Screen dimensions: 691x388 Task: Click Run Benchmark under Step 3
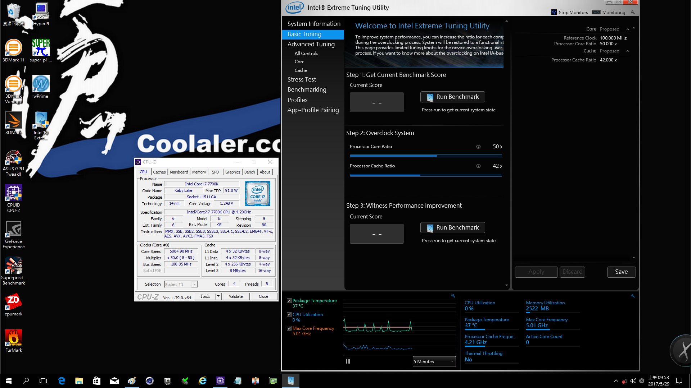coord(452,228)
